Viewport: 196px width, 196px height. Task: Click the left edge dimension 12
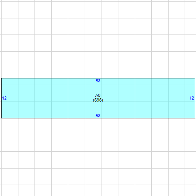pos(4,98)
